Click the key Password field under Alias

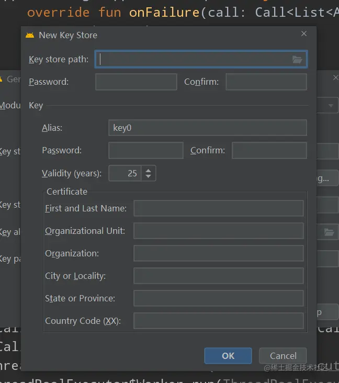(146, 151)
